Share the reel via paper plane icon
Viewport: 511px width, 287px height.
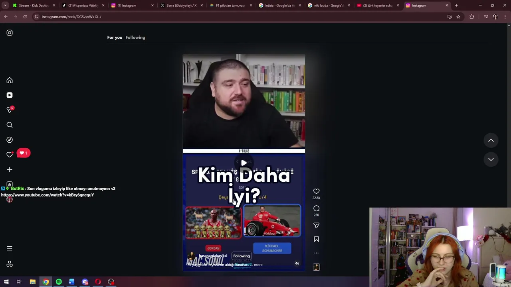click(316, 226)
